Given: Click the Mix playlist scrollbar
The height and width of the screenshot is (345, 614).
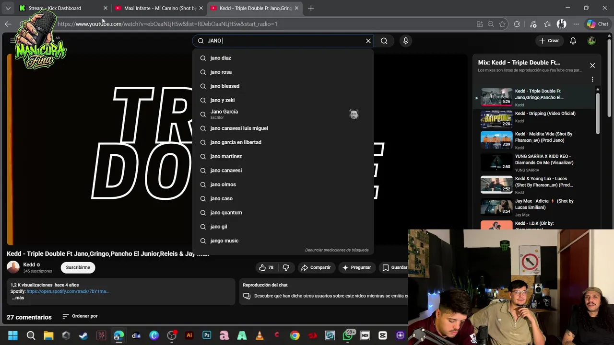Looking at the screenshot, I should click(598, 113).
